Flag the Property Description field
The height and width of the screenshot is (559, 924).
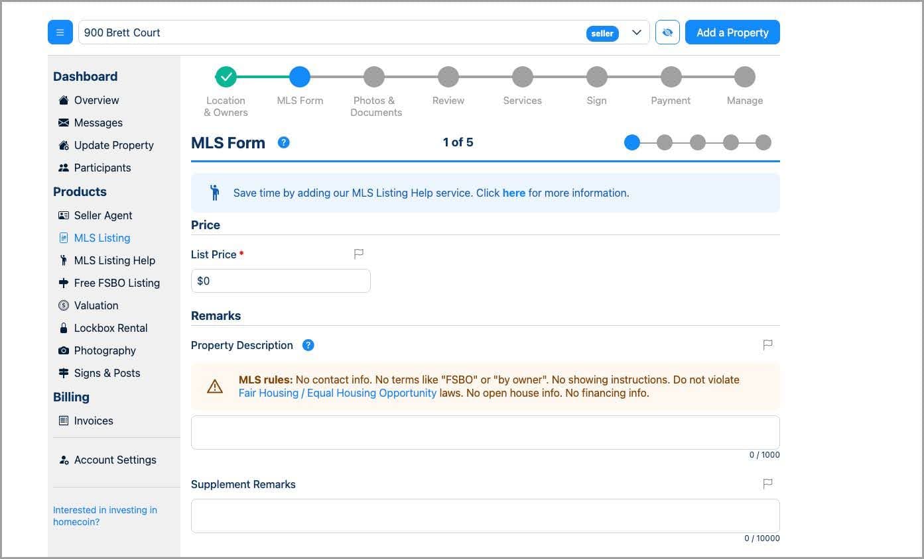767,344
